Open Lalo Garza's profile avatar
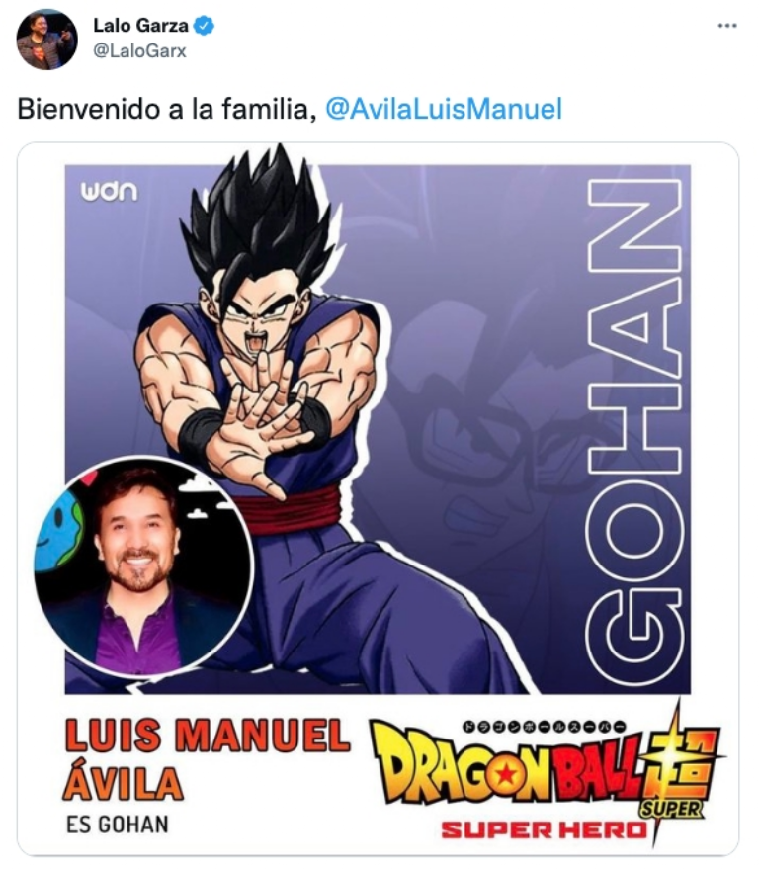This screenshot has height=869, width=759. coord(46,40)
